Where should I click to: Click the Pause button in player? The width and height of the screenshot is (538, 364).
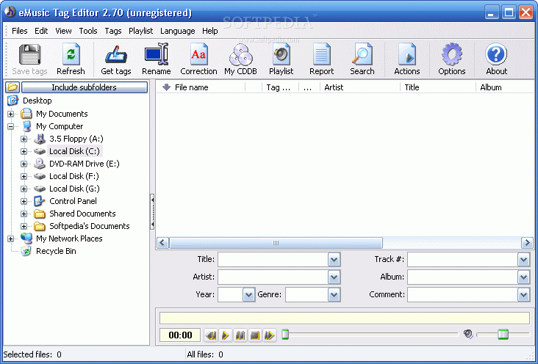pos(240,335)
